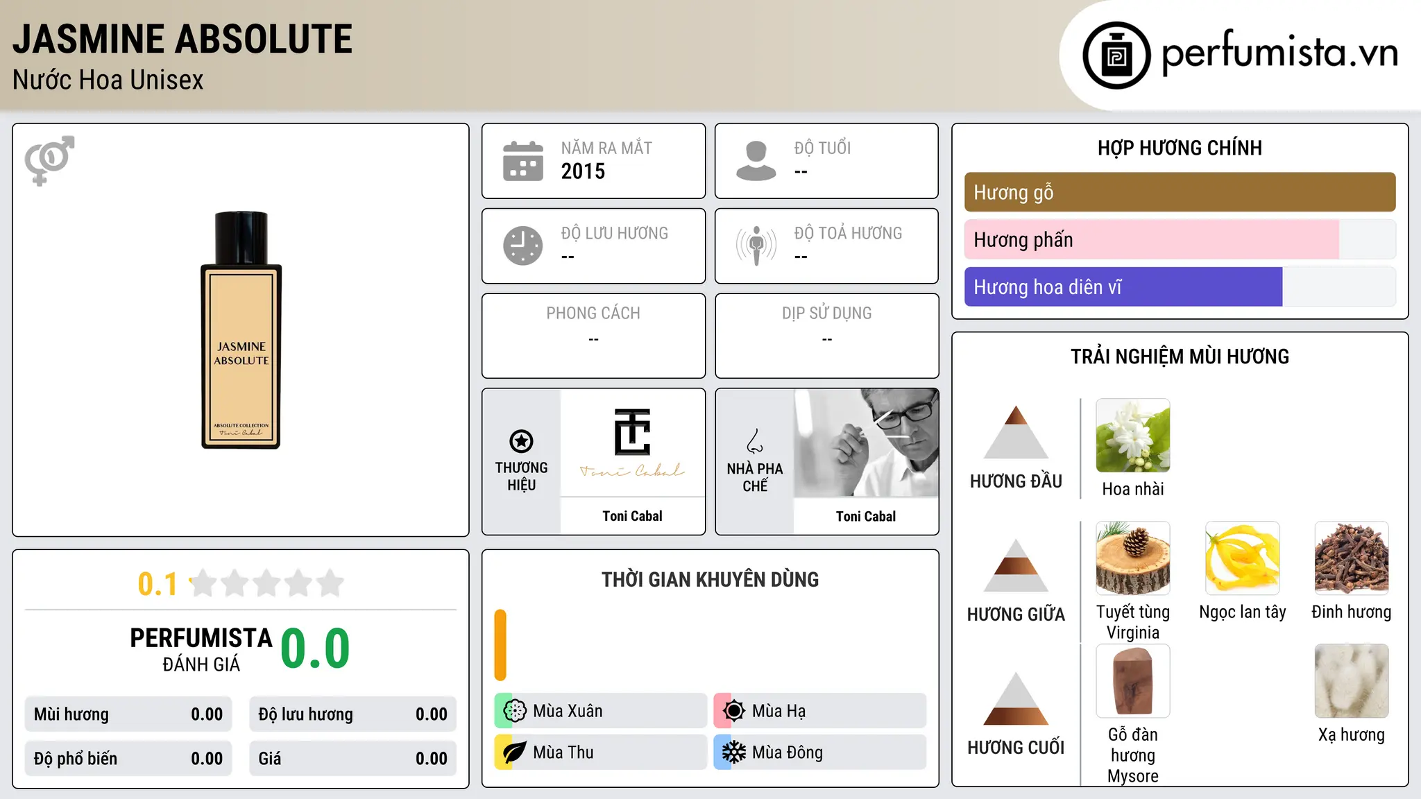
Task: Open the Gỗ đàn hương Mysore image
Action: pyautogui.click(x=1132, y=681)
